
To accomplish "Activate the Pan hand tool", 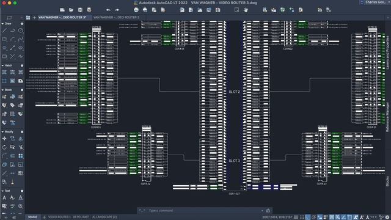I will (x=246, y=10).
